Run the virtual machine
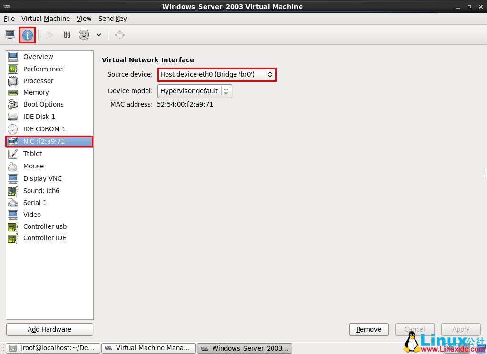The height and width of the screenshot is (354, 487). point(49,35)
